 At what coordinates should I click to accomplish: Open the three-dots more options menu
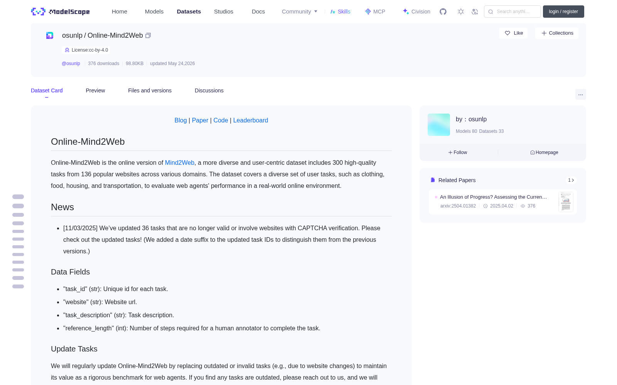click(x=581, y=95)
